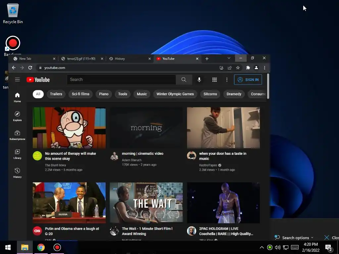This screenshot has width=339, height=254.
Task: Select the Trailers filter chip
Action: pos(56,94)
